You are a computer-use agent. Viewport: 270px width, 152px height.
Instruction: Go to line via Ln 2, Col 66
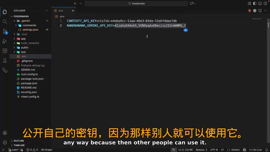coord(186,150)
